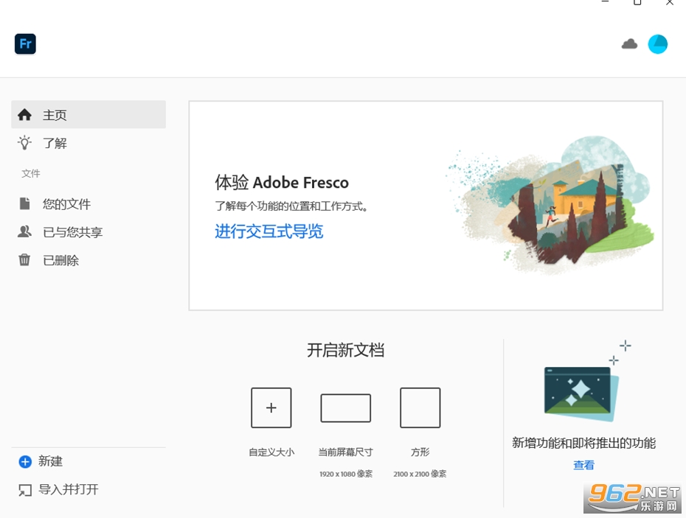The width and height of the screenshot is (686, 518).
Task: Click the Fresco landscape illustration
Action: [550, 206]
